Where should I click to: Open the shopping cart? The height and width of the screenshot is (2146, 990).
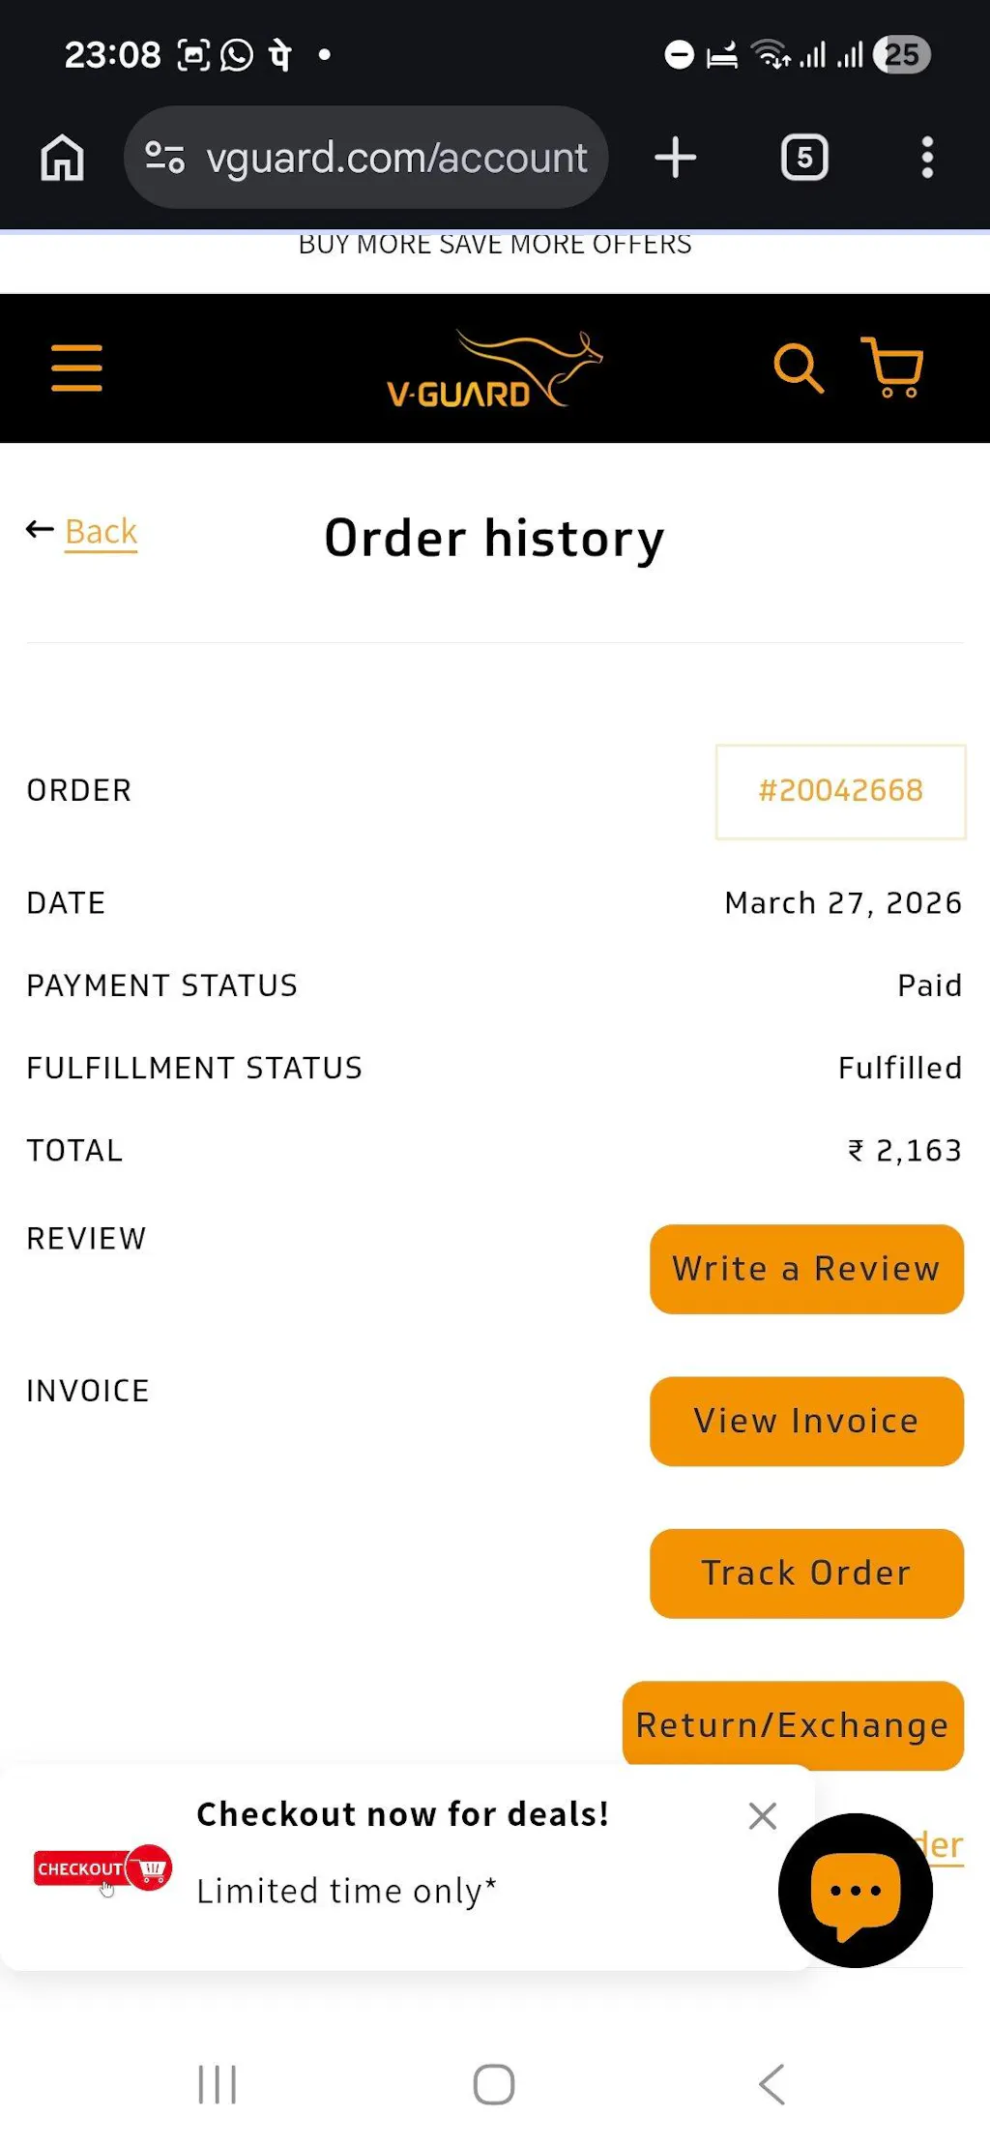click(x=892, y=367)
